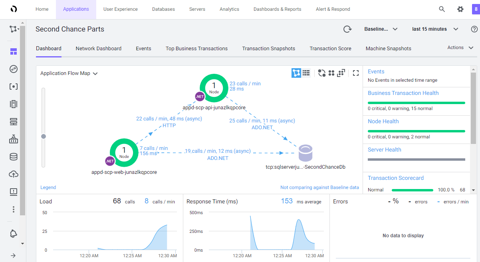Open the Analytics menu in top navigation
Viewport: 480px width, 262px height.
[x=229, y=9]
